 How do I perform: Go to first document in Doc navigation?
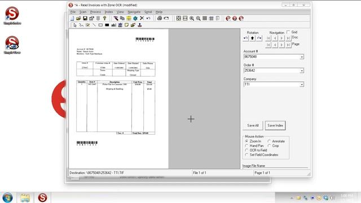tap(268, 38)
